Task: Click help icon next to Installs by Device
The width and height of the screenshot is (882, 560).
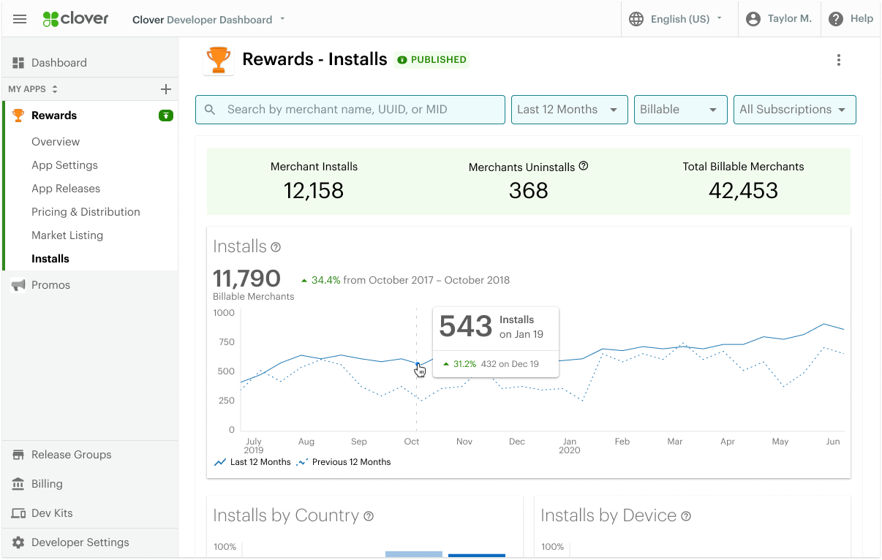Action: 686,516
